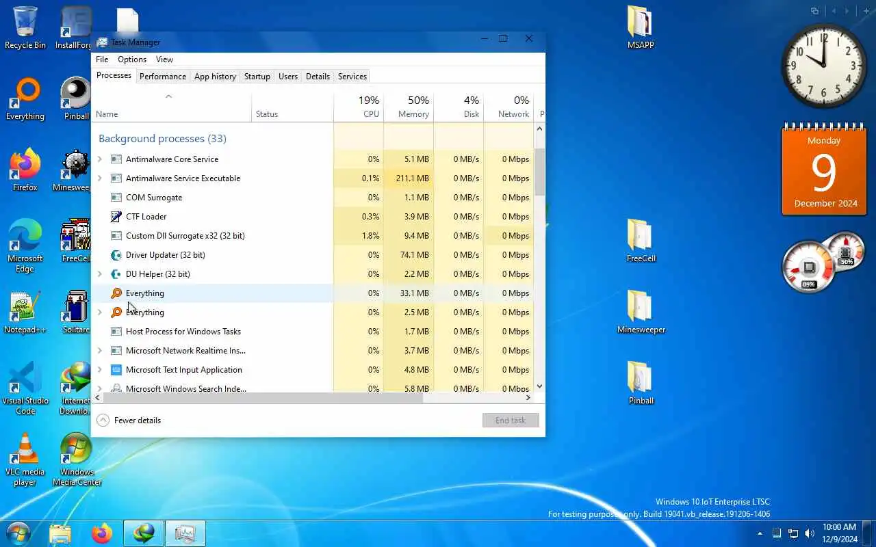Click the CPU meter gadget
Screen dimensions: 876x547
808,267
